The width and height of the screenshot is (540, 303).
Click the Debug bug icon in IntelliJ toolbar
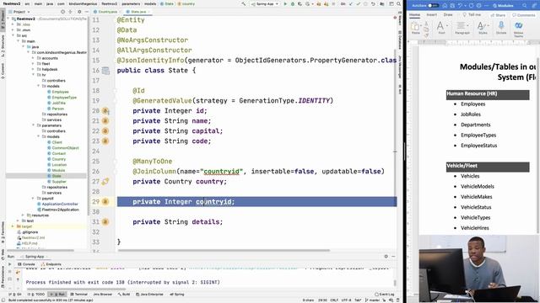click(x=293, y=3)
